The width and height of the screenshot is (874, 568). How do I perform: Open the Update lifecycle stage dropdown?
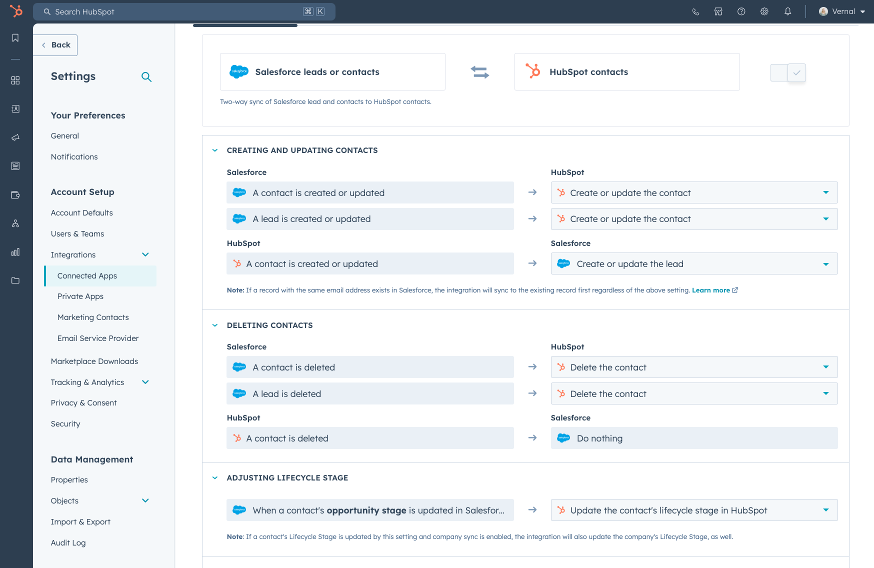tap(694, 510)
